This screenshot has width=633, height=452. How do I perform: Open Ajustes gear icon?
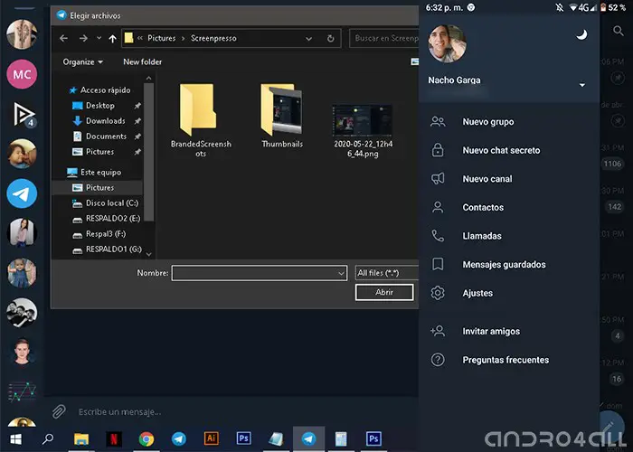[x=438, y=294]
